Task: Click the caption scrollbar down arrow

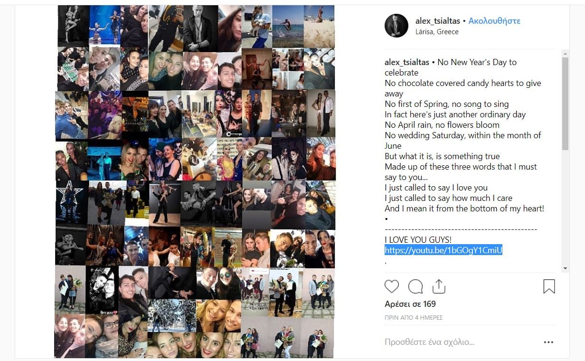Action: (x=565, y=268)
